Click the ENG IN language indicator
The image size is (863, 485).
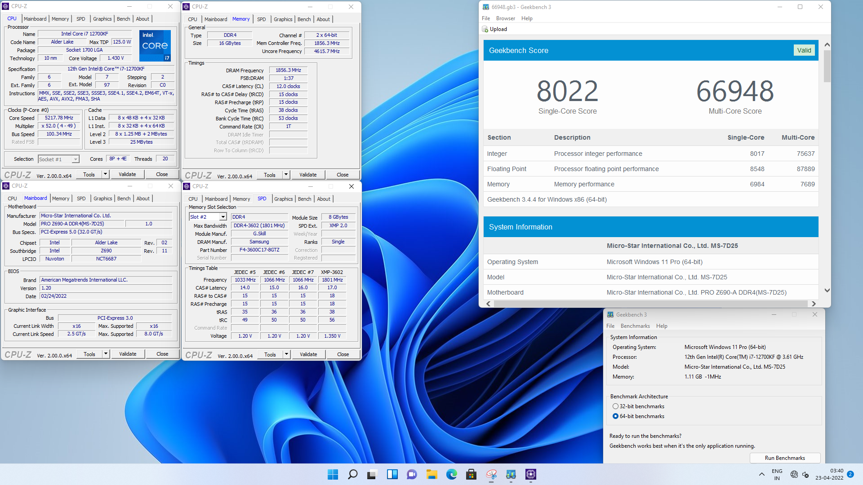[x=777, y=474]
